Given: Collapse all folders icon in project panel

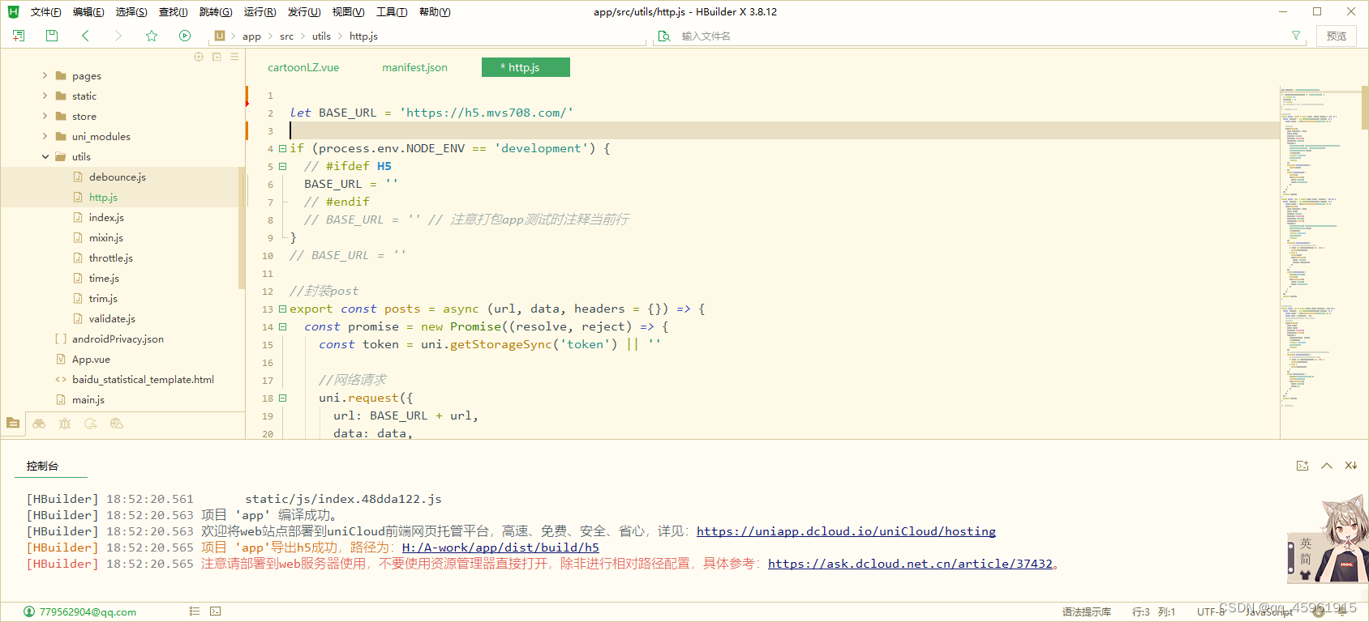Looking at the screenshot, I should click(x=217, y=57).
